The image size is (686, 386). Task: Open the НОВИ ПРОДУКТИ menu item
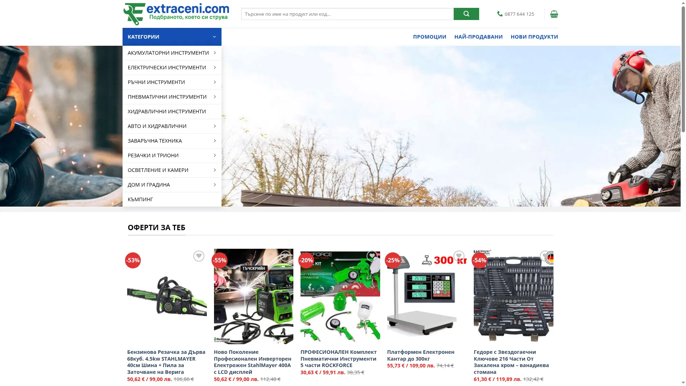click(x=534, y=37)
